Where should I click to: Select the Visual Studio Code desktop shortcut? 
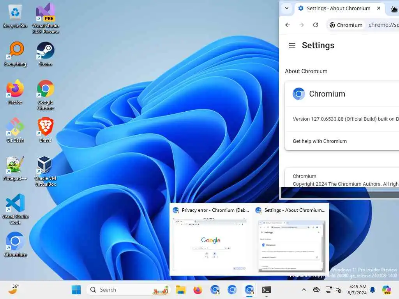pos(15,209)
